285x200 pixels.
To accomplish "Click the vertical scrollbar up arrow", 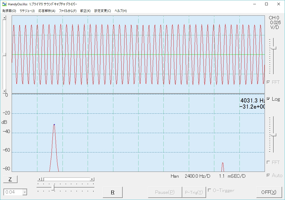I will tap(4, 18).
